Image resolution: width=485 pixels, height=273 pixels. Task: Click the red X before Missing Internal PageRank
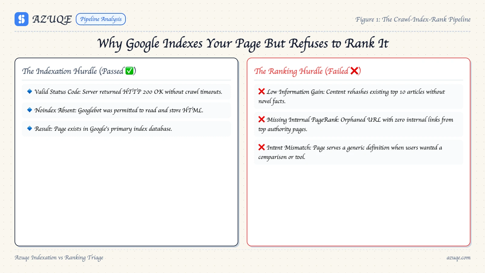pyautogui.click(x=262, y=119)
